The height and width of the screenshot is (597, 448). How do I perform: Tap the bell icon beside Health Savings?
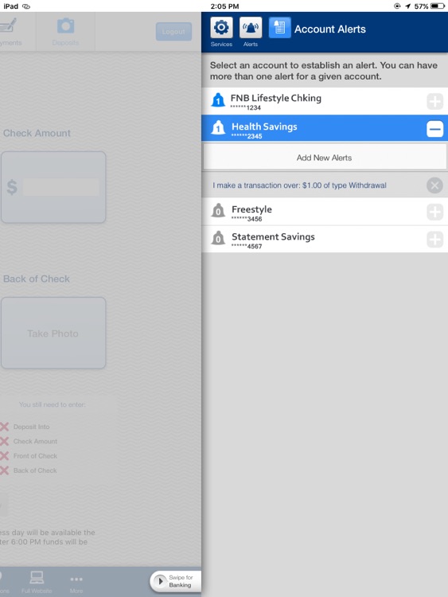pos(218,128)
